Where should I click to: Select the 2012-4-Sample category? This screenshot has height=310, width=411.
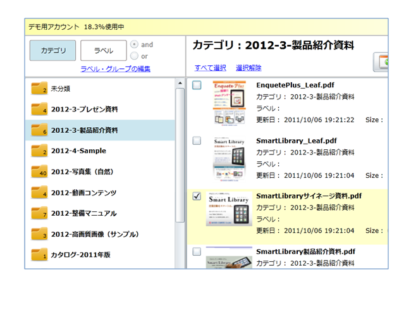click(101, 151)
